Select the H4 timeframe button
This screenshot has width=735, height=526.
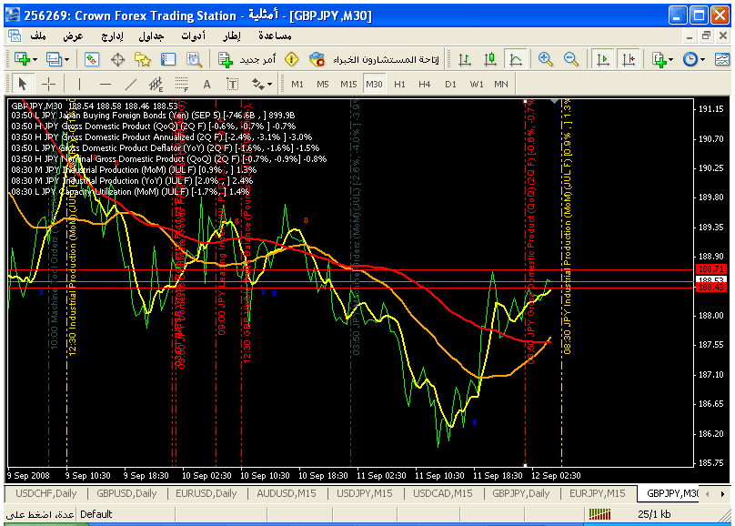click(425, 84)
